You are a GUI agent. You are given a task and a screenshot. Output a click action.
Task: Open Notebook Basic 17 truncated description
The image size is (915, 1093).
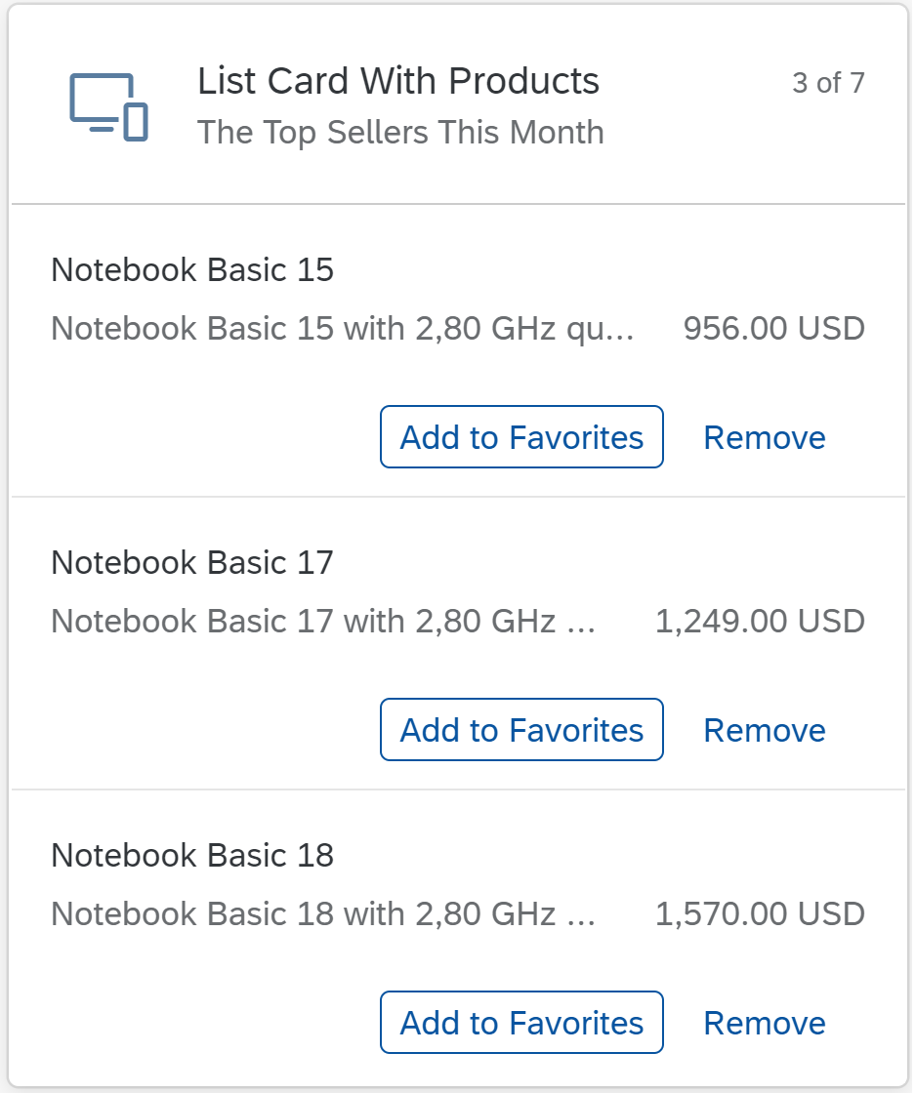(x=323, y=621)
